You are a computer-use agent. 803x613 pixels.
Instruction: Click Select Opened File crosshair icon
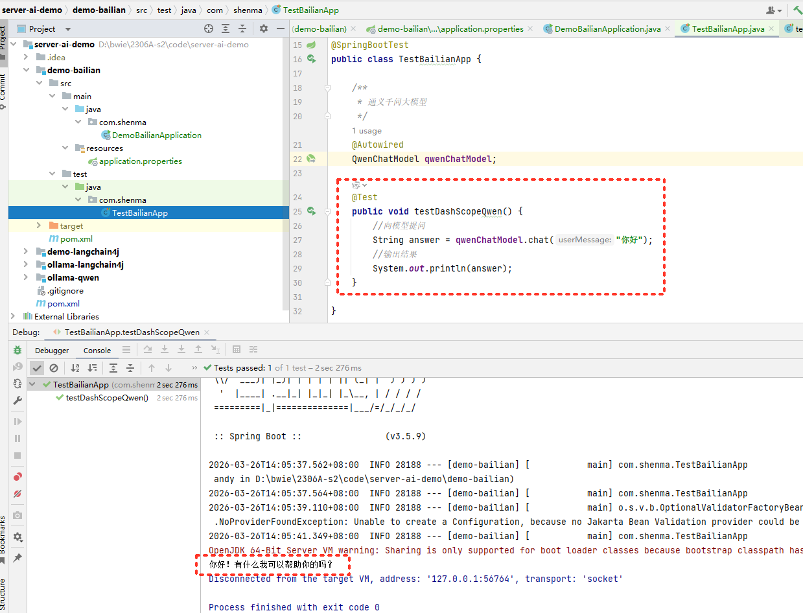click(x=209, y=29)
